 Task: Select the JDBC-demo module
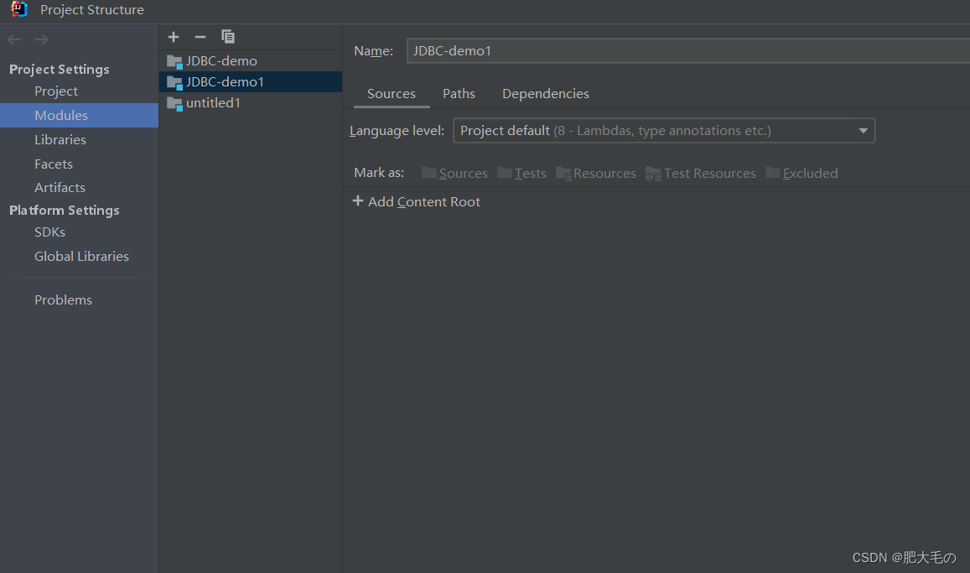251,60
